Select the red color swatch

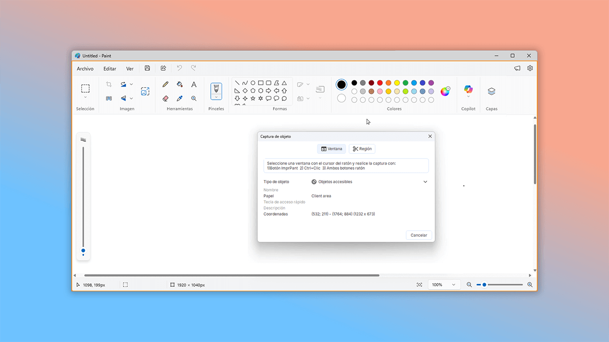click(x=379, y=83)
